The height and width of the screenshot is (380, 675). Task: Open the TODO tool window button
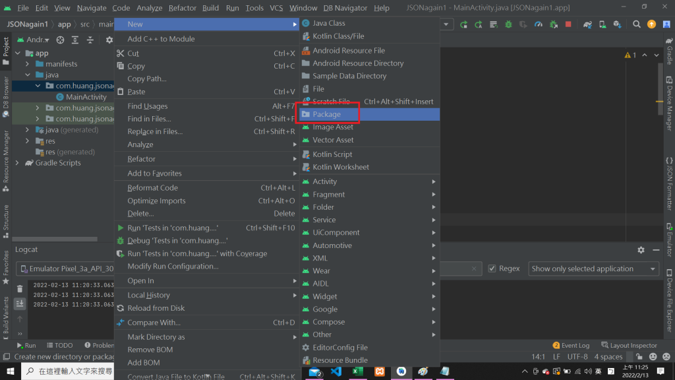click(60, 346)
